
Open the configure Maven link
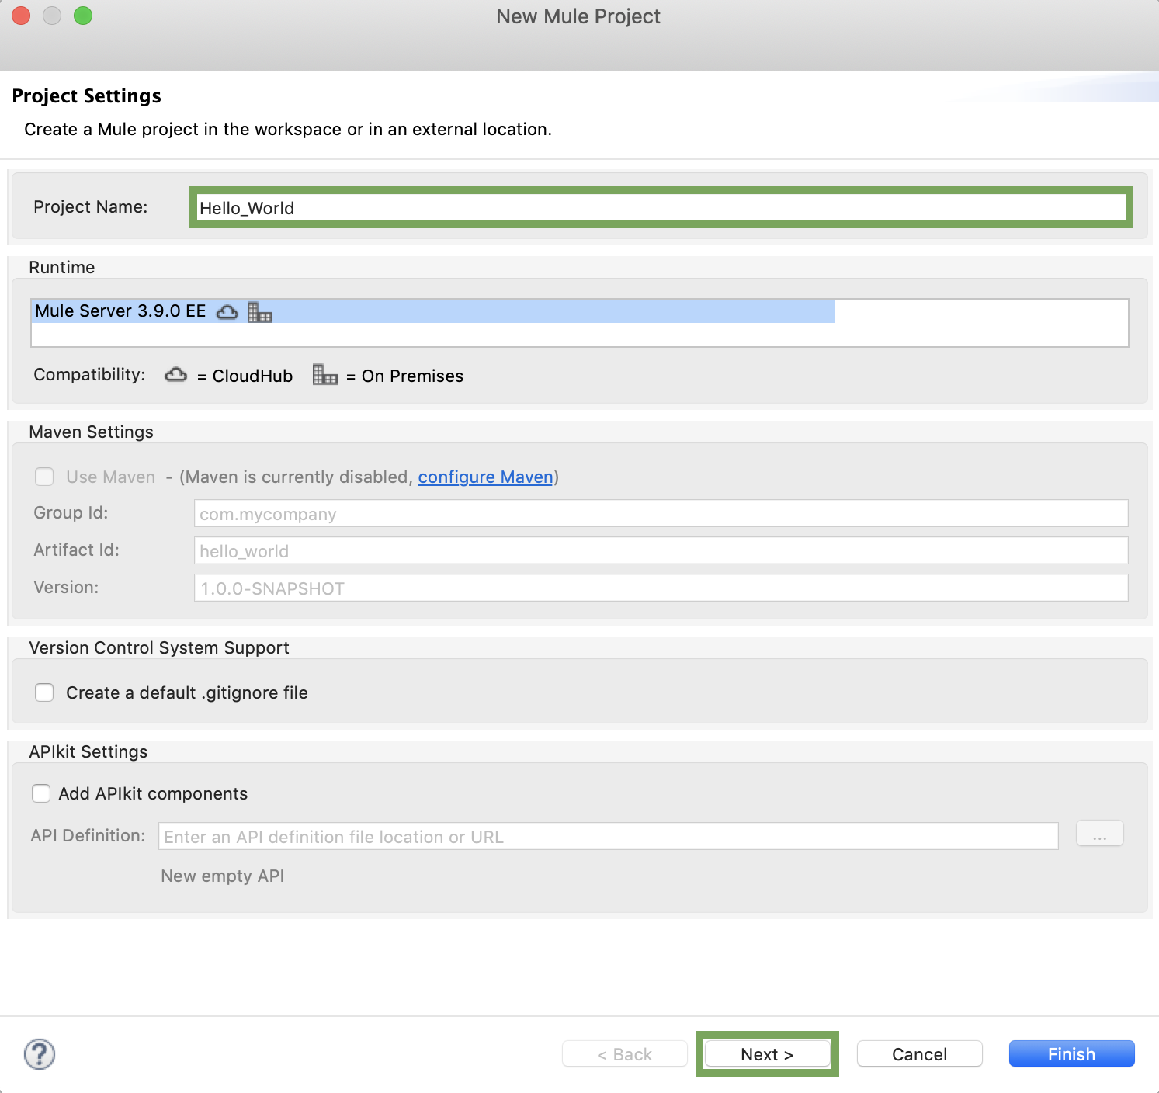[486, 477]
